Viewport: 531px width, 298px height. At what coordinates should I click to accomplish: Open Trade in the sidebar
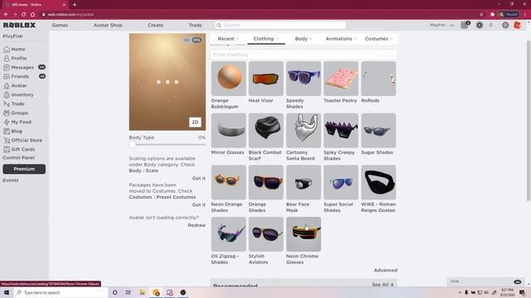[14, 104]
